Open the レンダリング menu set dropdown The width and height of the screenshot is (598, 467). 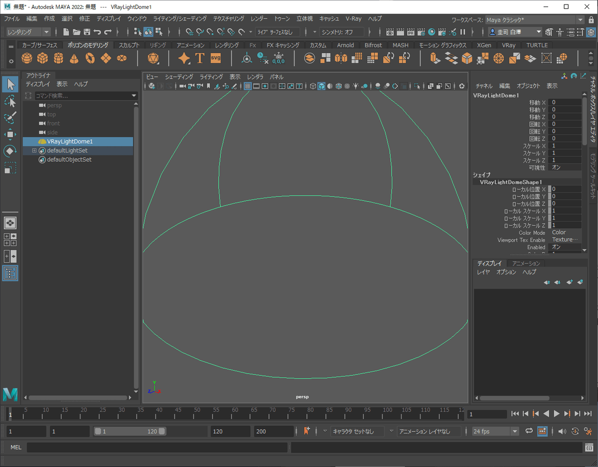click(x=28, y=32)
